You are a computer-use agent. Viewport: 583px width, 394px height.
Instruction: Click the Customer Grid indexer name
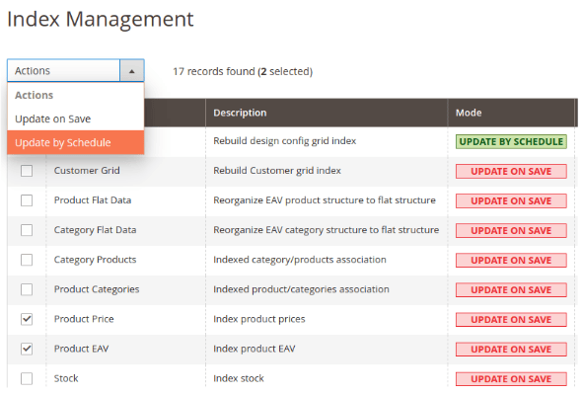click(x=87, y=171)
